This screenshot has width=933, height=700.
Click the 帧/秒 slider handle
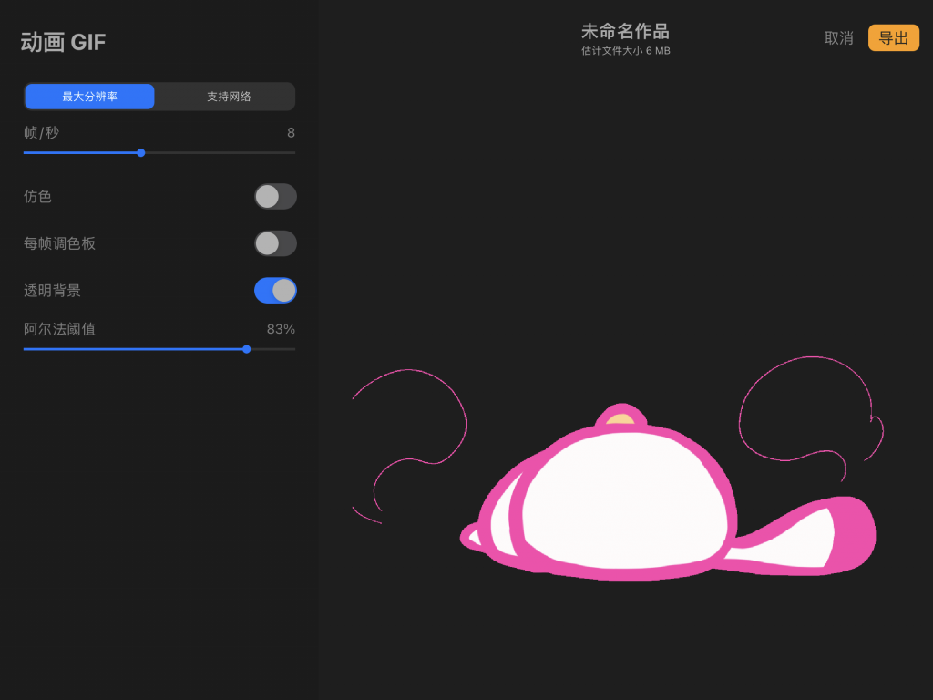coord(141,153)
